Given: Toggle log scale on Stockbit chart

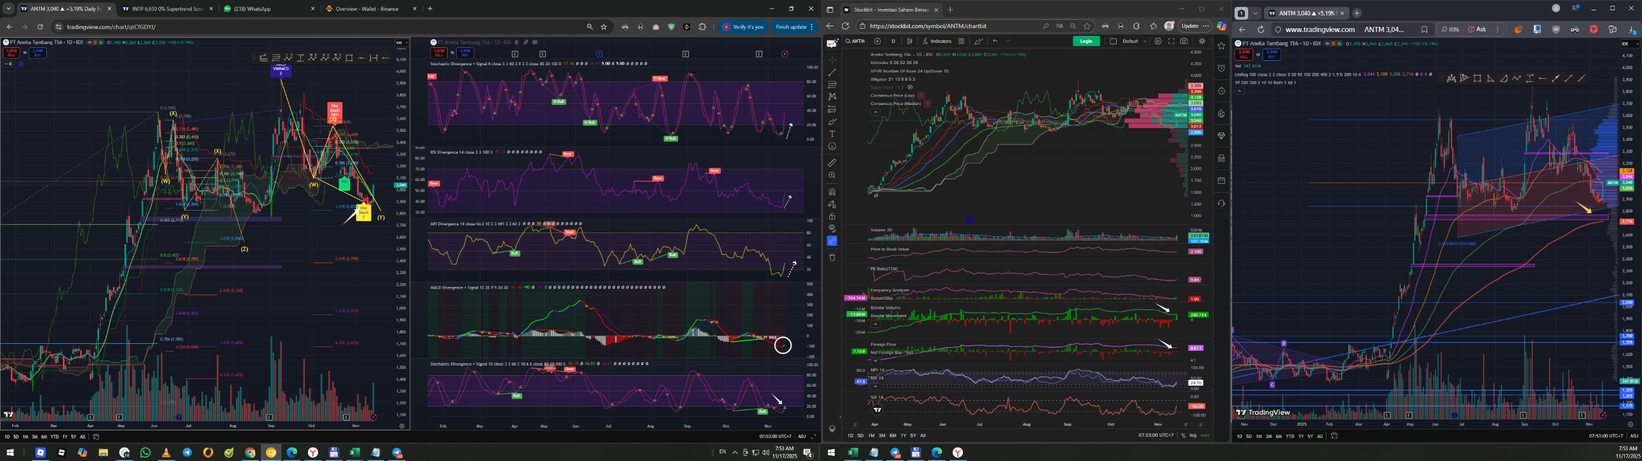Looking at the screenshot, I should tap(1193, 435).
